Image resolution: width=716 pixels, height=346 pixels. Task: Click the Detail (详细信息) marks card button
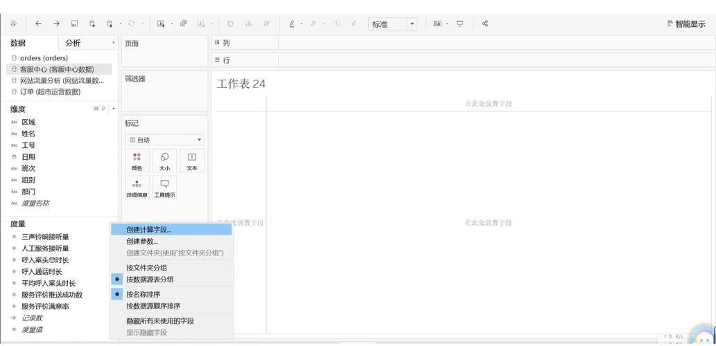point(137,188)
